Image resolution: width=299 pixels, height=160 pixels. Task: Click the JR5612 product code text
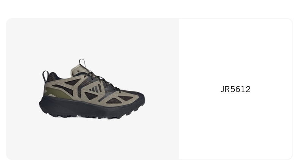click(235, 89)
